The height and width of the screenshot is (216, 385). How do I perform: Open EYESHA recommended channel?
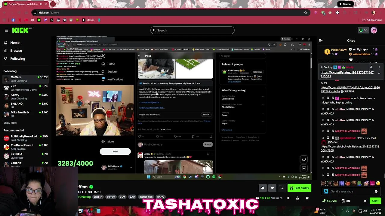click(x=26, y=156)
